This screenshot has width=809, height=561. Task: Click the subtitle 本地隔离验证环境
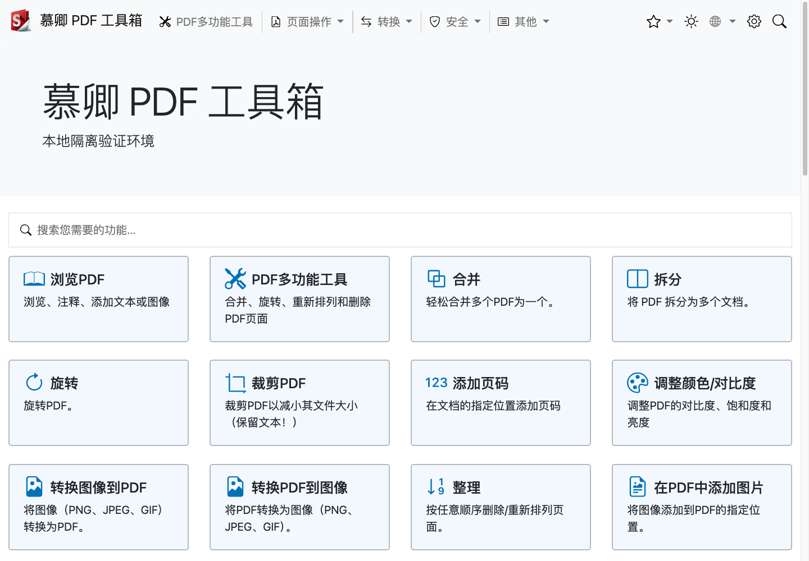tap(98, 141)
